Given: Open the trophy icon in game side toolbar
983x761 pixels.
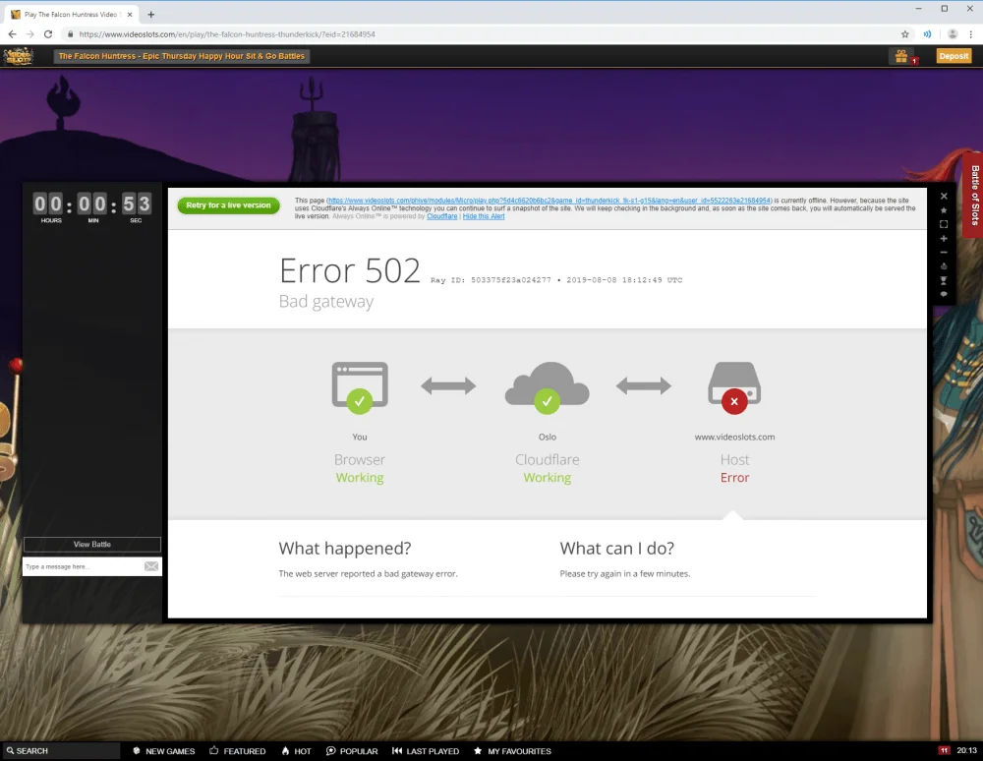Looking at the screenshot, I should pyautogui.click(x=944, y=280).
